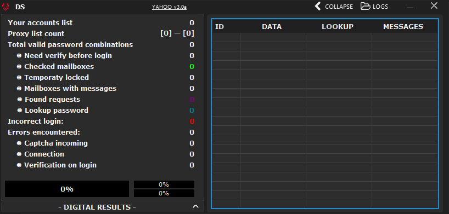Screen dimensions: 449x214
Task: Click the teal Lookup password count
Action: click(x=192, y=111)
